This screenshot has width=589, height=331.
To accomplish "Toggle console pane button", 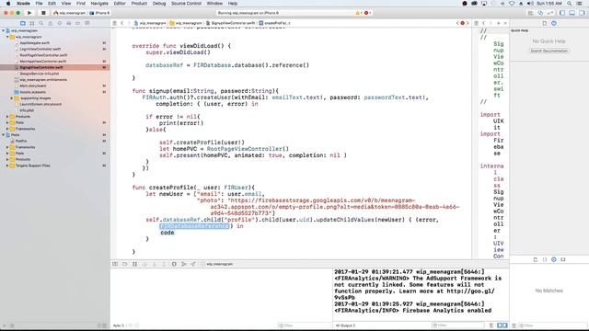I will coord(505,325).
